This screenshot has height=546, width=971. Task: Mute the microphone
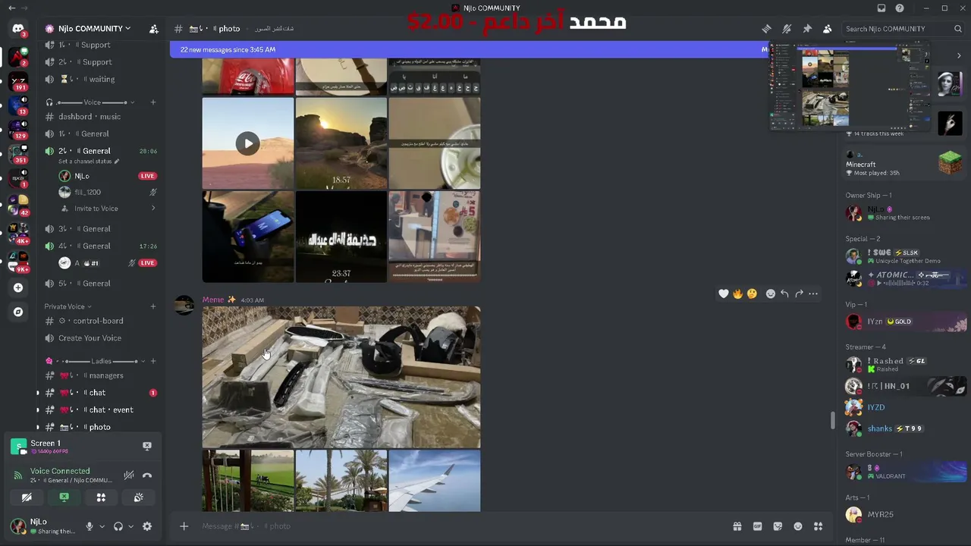(x=90, y=526)
